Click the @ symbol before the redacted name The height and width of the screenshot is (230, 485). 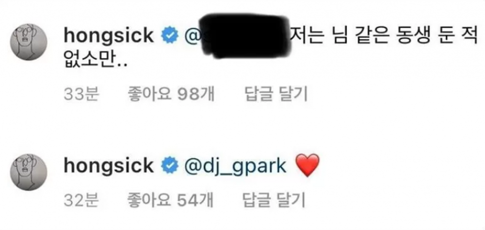(192, 36)
